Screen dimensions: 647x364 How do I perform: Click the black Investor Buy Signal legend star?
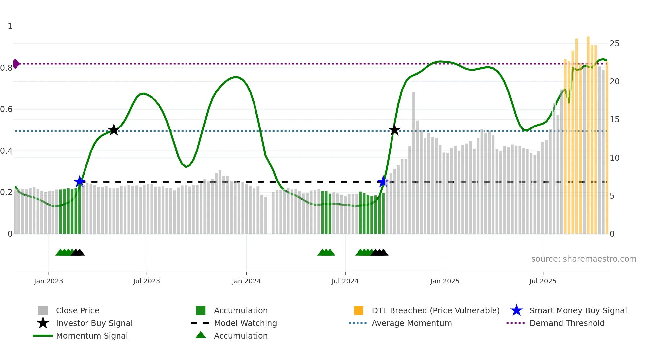pyautogui.click(x=43, y=323)
